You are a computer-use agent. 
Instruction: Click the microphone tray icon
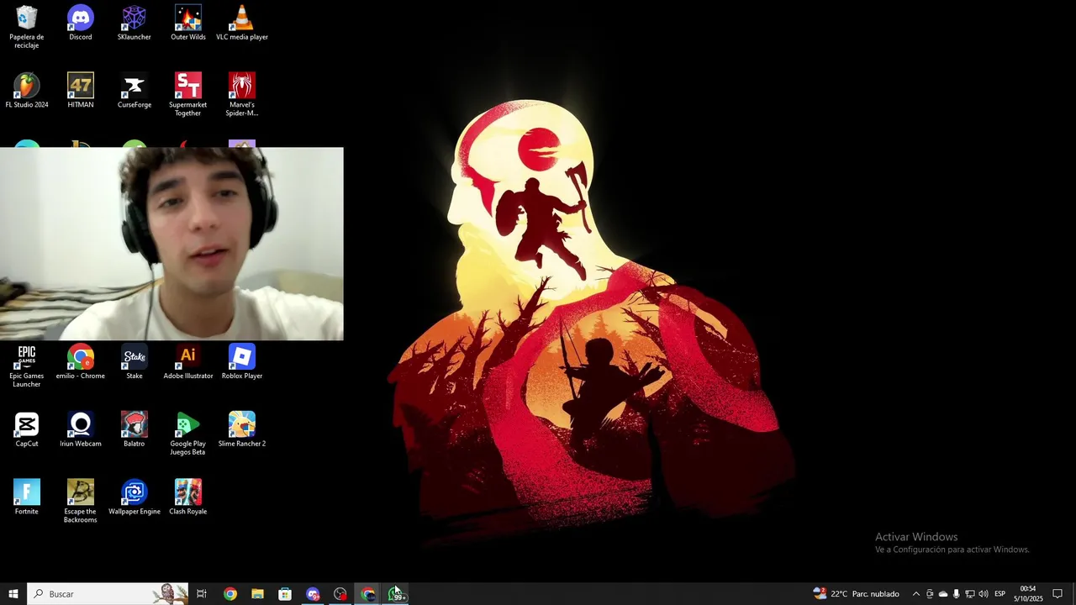(x=957, y=594)
